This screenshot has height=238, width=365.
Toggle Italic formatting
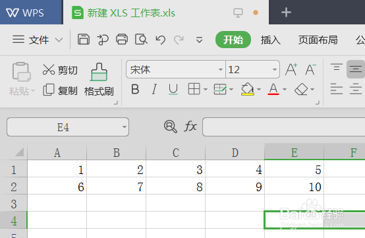pos(154,89)
